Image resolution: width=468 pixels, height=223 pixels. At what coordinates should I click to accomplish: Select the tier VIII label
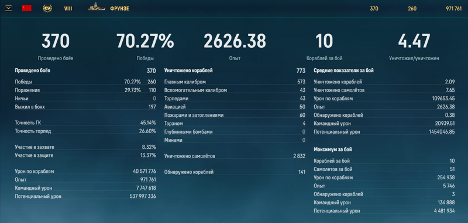point(68,9)
